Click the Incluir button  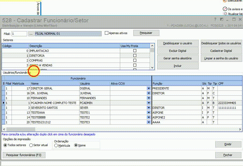pyautogui.click(x=178, y=66)
